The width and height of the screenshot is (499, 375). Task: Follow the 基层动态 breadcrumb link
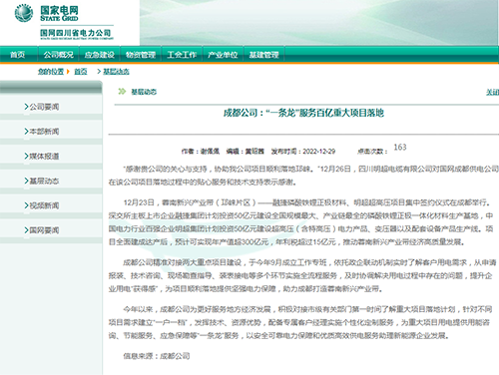(116, 72)
